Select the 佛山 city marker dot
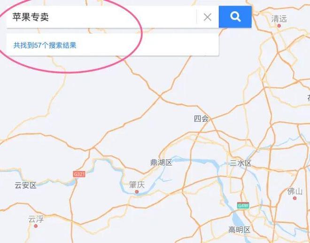310x243 pixels. click(294, 198)
